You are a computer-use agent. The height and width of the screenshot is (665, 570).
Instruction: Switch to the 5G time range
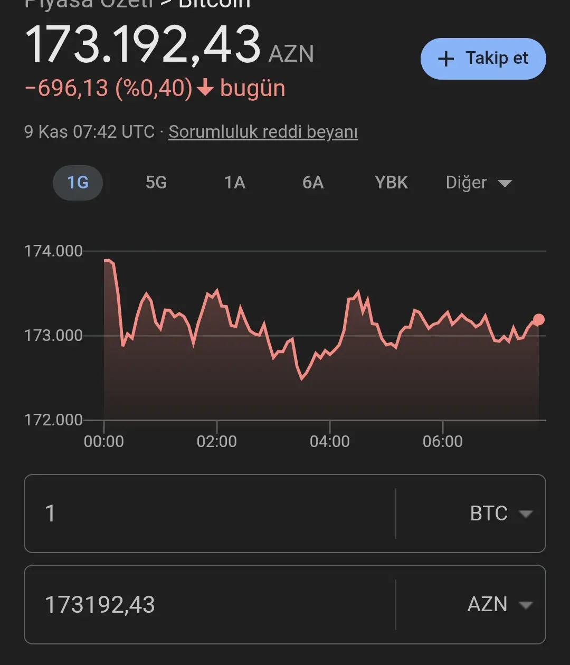[x=156, y=183]
